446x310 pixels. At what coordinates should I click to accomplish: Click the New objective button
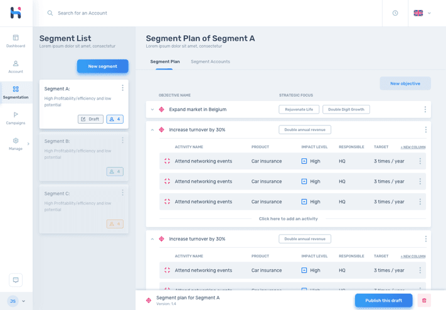[405, 83]
